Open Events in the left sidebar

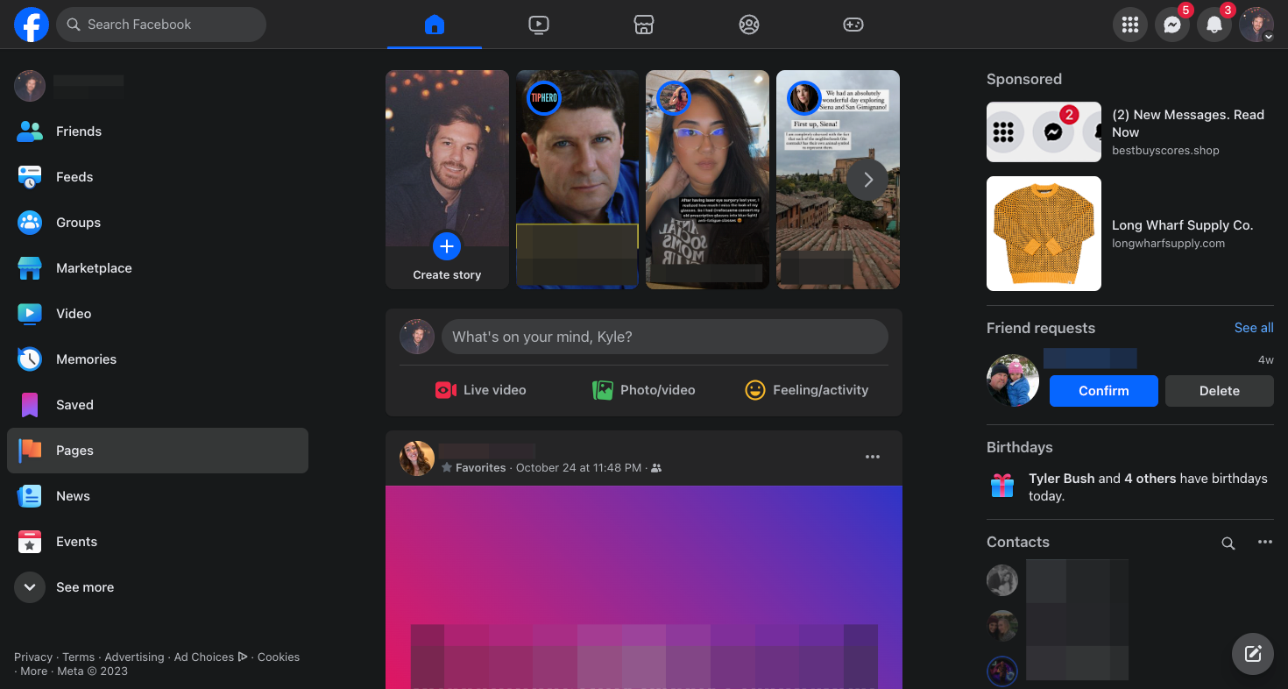[x=158, y=542]
